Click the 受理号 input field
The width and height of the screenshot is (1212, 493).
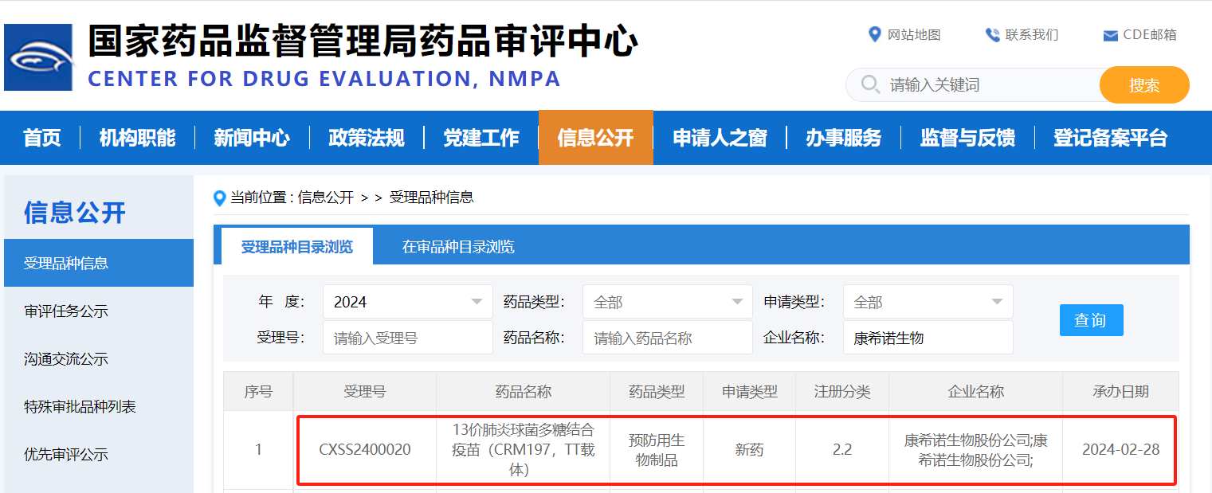click(x=408, y=338)
